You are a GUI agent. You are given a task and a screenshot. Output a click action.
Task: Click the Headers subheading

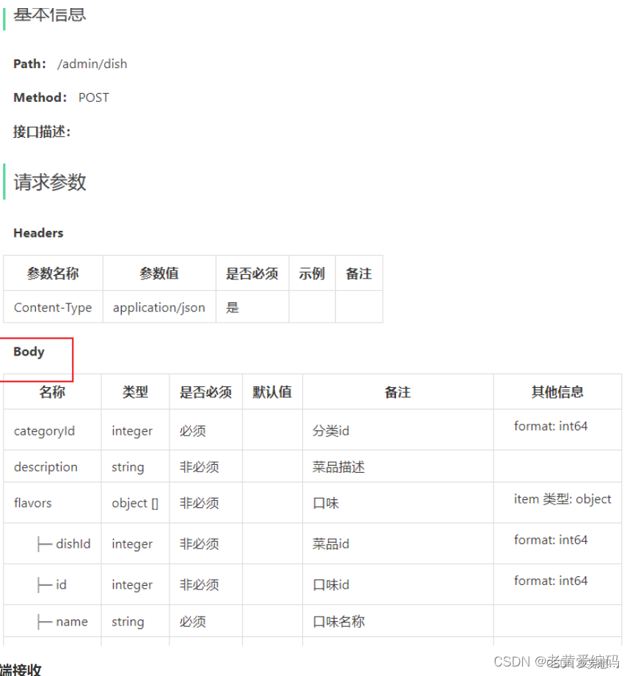[x=38, y=233]
